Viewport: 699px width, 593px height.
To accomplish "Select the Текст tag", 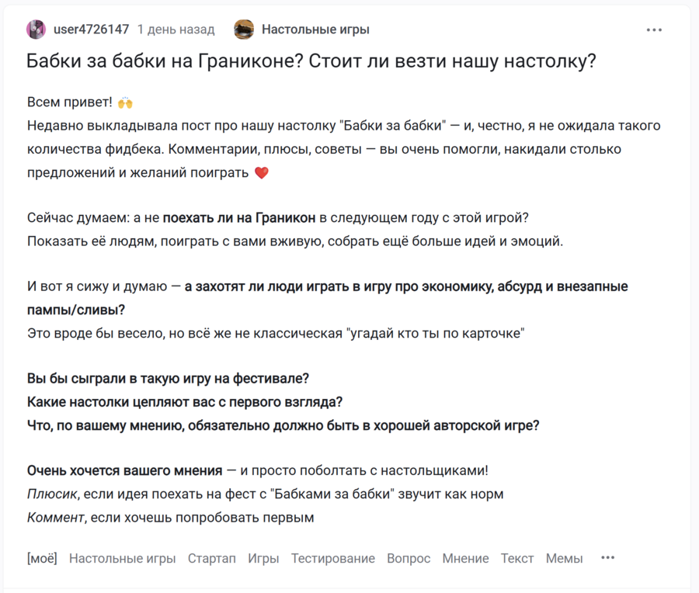I will pyautogui.click(x=516, y=558).
